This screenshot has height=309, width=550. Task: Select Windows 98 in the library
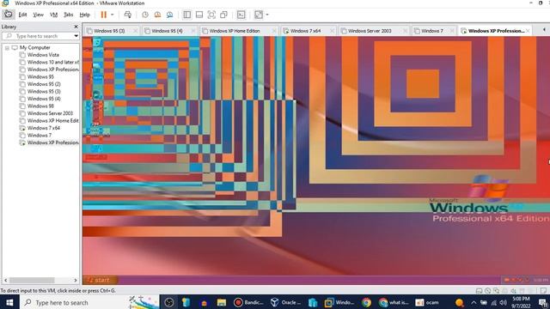[x=40, y=106]
